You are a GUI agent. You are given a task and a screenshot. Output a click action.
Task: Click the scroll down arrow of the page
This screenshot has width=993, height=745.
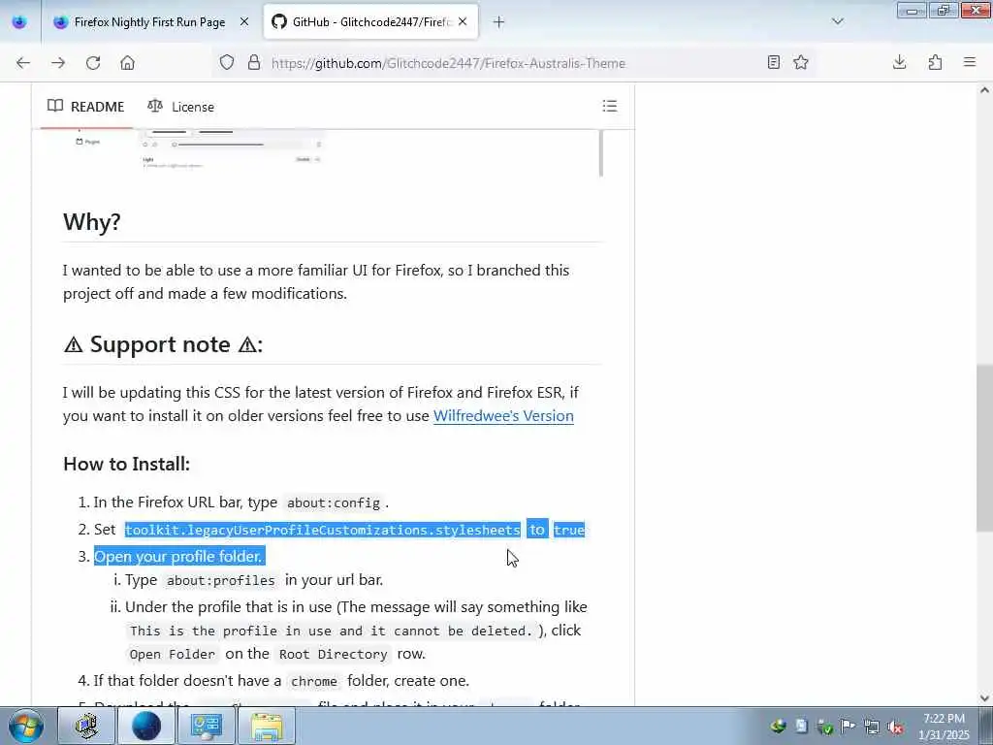pyautogui.click(x=985, y=698)
